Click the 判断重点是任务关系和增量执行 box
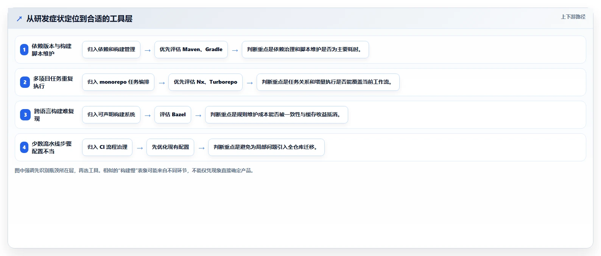 coord(328,82)
